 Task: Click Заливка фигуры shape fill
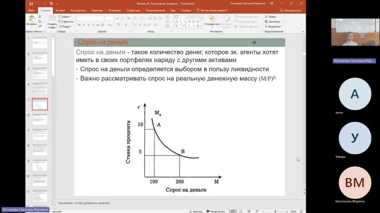coord(247,17)
